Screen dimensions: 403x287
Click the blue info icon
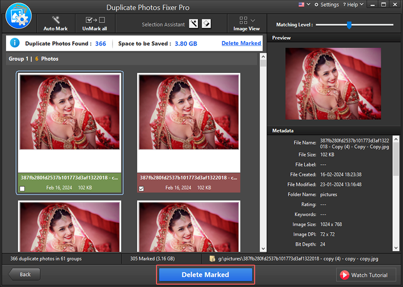(15, 43)
